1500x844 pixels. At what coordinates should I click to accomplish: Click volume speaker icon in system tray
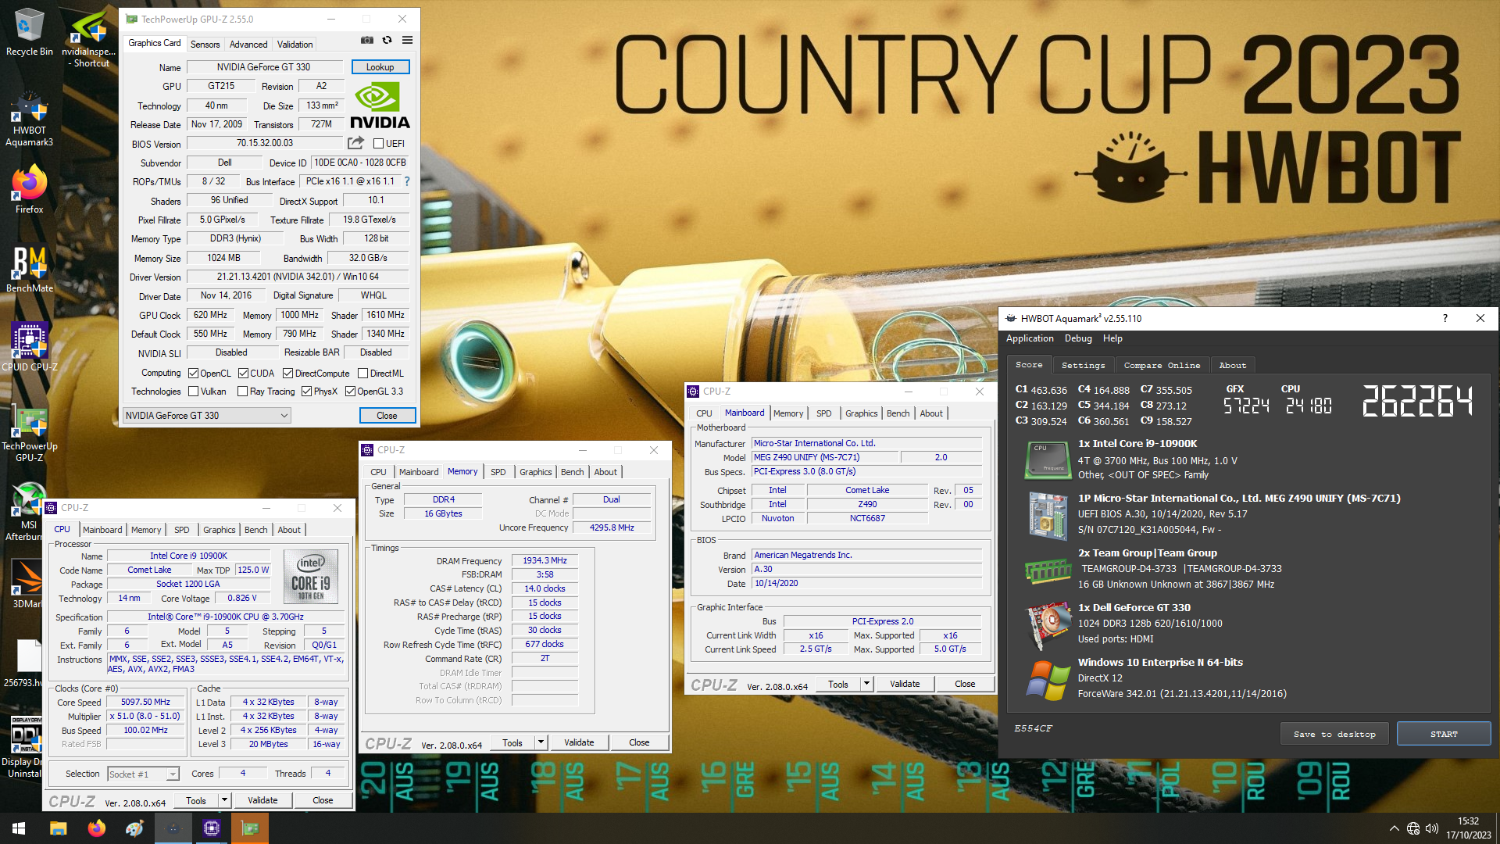[x=1431, y=828]
